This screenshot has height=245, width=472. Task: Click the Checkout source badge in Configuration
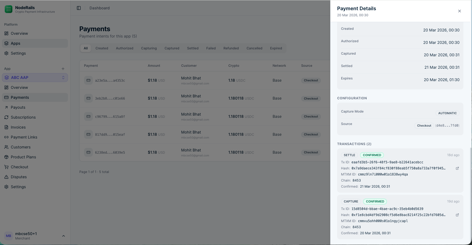click(424, 126)
